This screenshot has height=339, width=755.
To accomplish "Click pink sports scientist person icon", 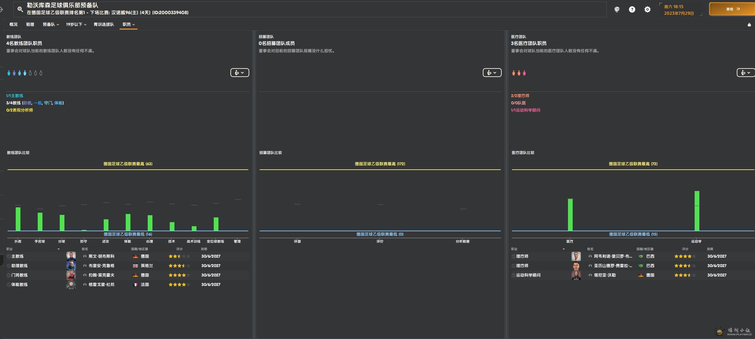I will tap(524, 73).
